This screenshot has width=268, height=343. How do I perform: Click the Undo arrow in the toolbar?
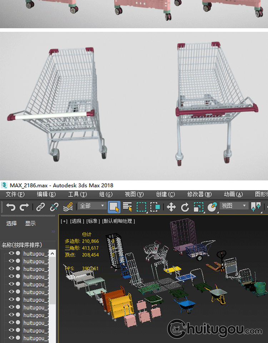click(11, 207)
